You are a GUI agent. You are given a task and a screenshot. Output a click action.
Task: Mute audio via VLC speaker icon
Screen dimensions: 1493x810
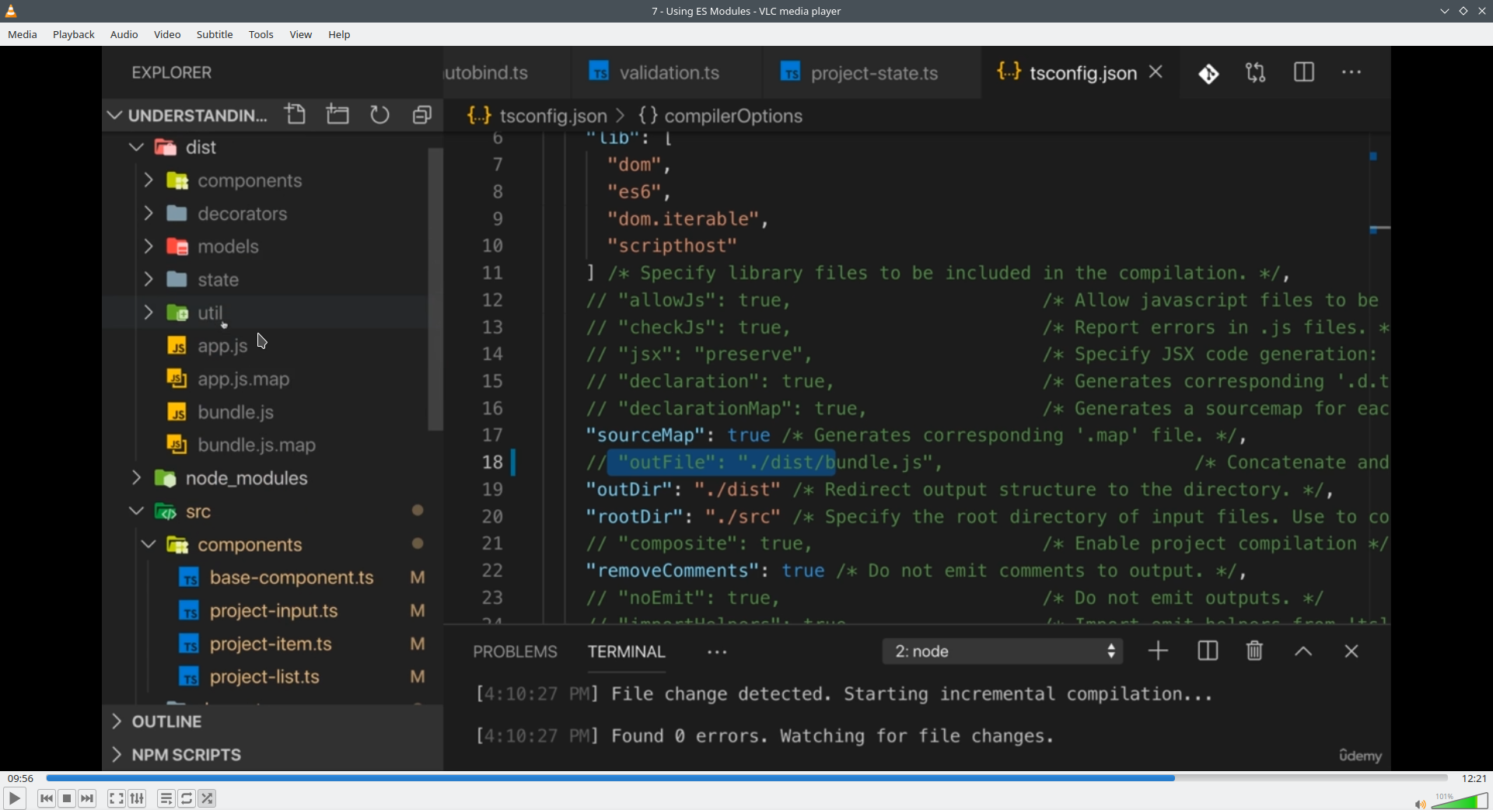pyautogui.click(x=1420, y=804)
